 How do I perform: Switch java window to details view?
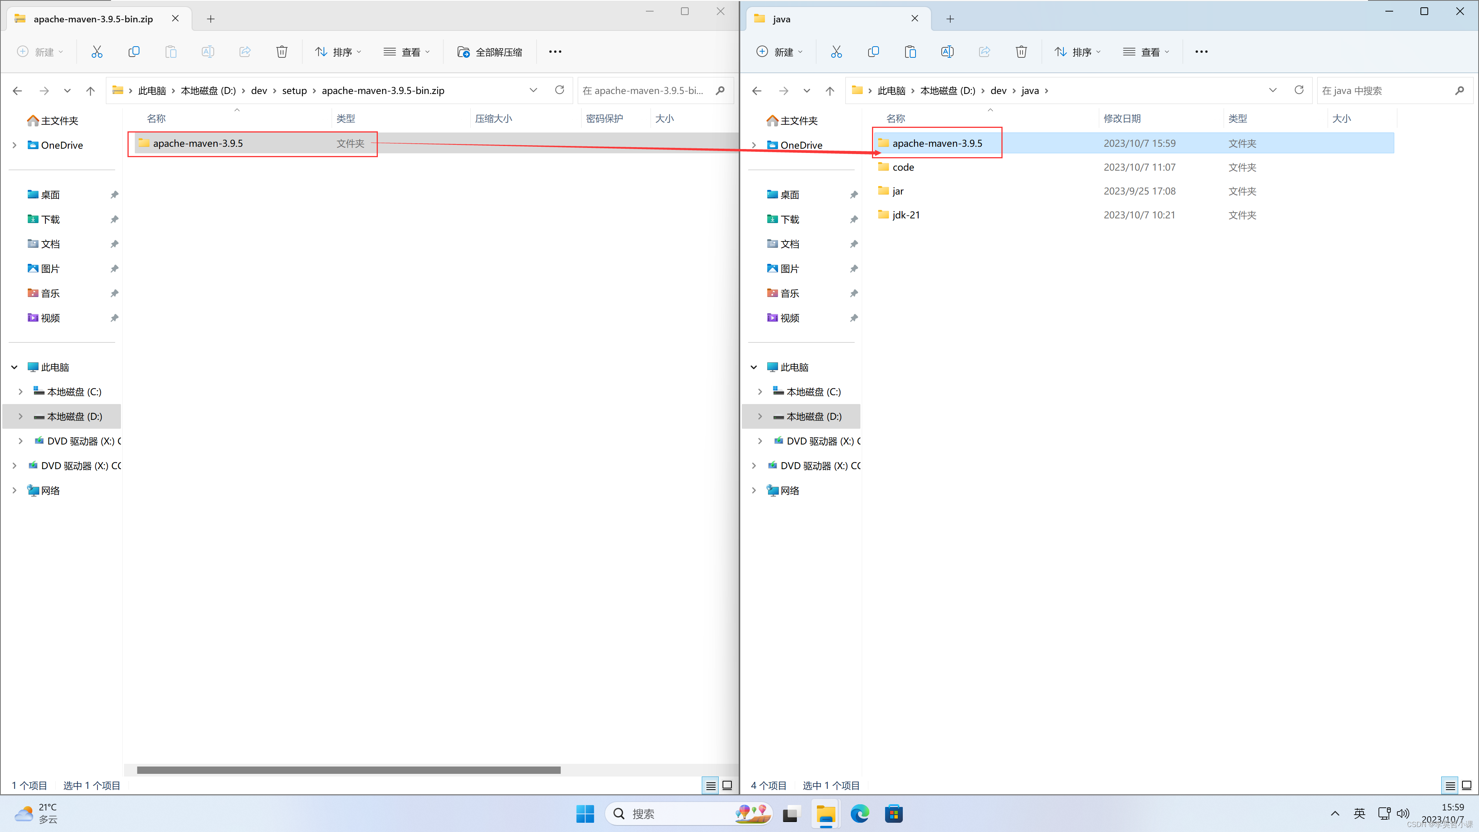click(x=1450, y=785)
